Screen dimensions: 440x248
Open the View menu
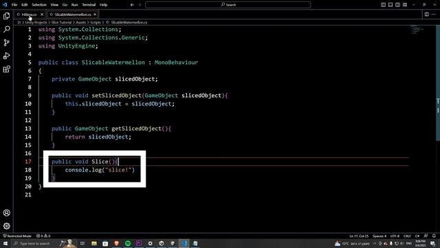pos(54,5)
